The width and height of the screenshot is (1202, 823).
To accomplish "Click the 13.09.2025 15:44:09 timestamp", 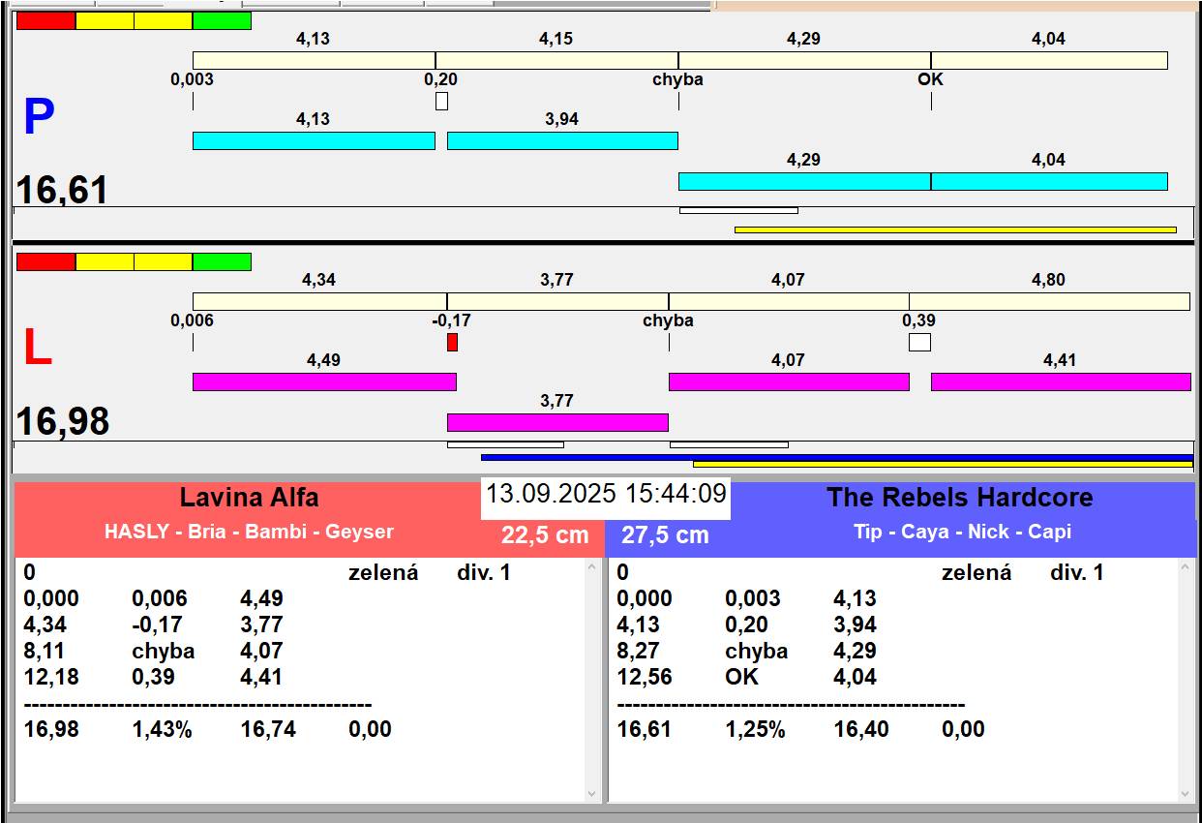I will (x=606, y=494).
